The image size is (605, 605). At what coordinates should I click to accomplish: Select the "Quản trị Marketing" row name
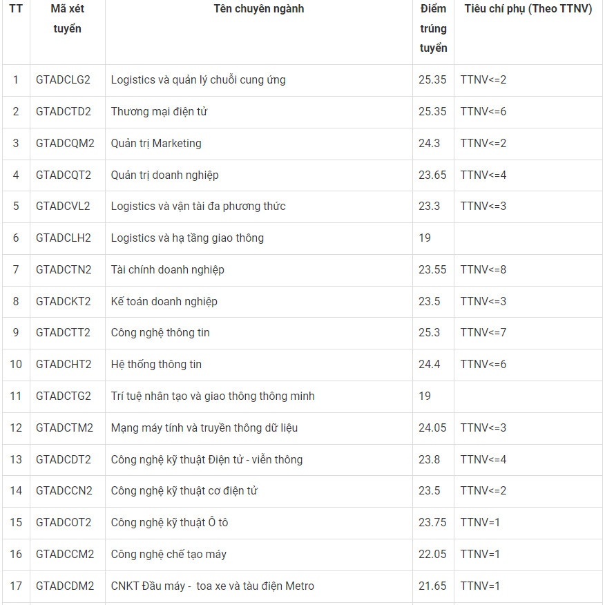pos(156,144)
